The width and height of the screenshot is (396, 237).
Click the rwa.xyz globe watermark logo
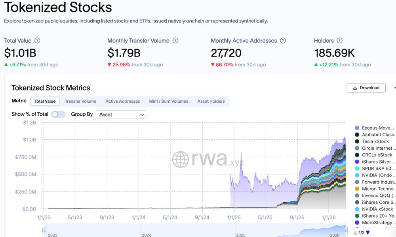(181, 160)
